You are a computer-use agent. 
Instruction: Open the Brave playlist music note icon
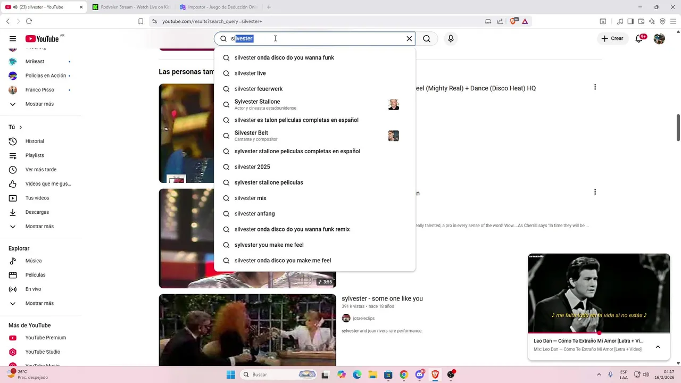620,21
